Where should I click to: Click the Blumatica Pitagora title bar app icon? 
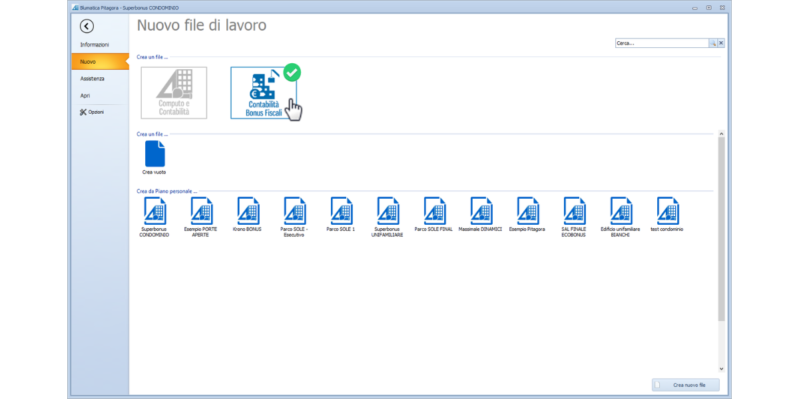click(74, 7)
